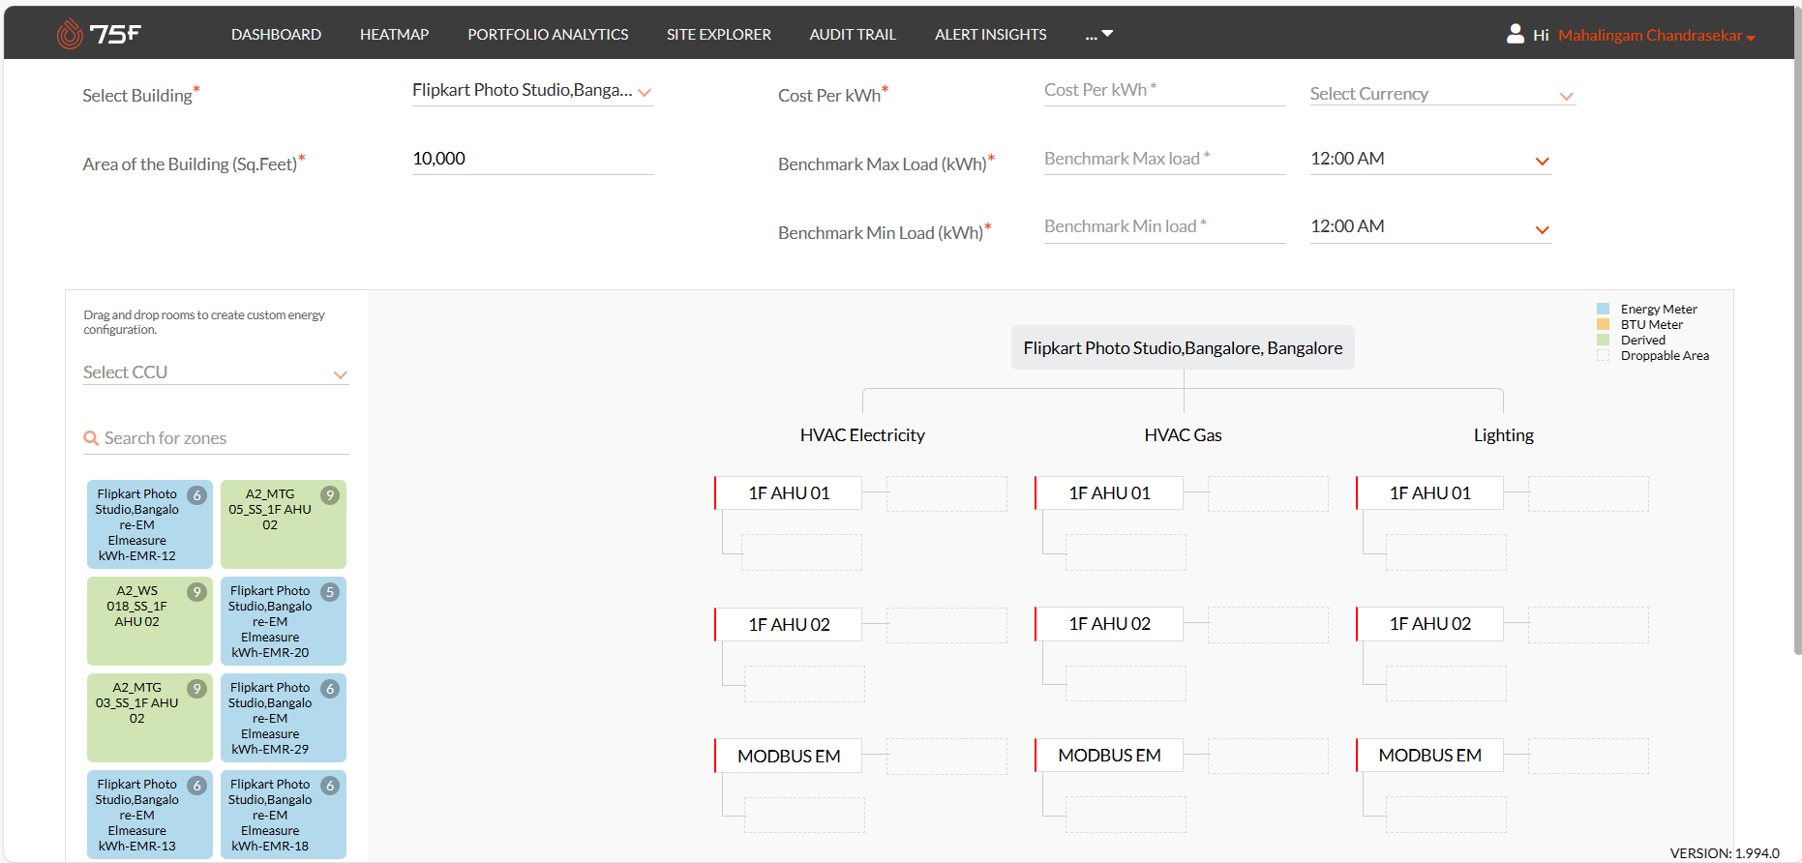Image resolution: width=1802 pixels, height=863 pixels.
Task: Open the Select Building dropdown
Action: (532, 91)
